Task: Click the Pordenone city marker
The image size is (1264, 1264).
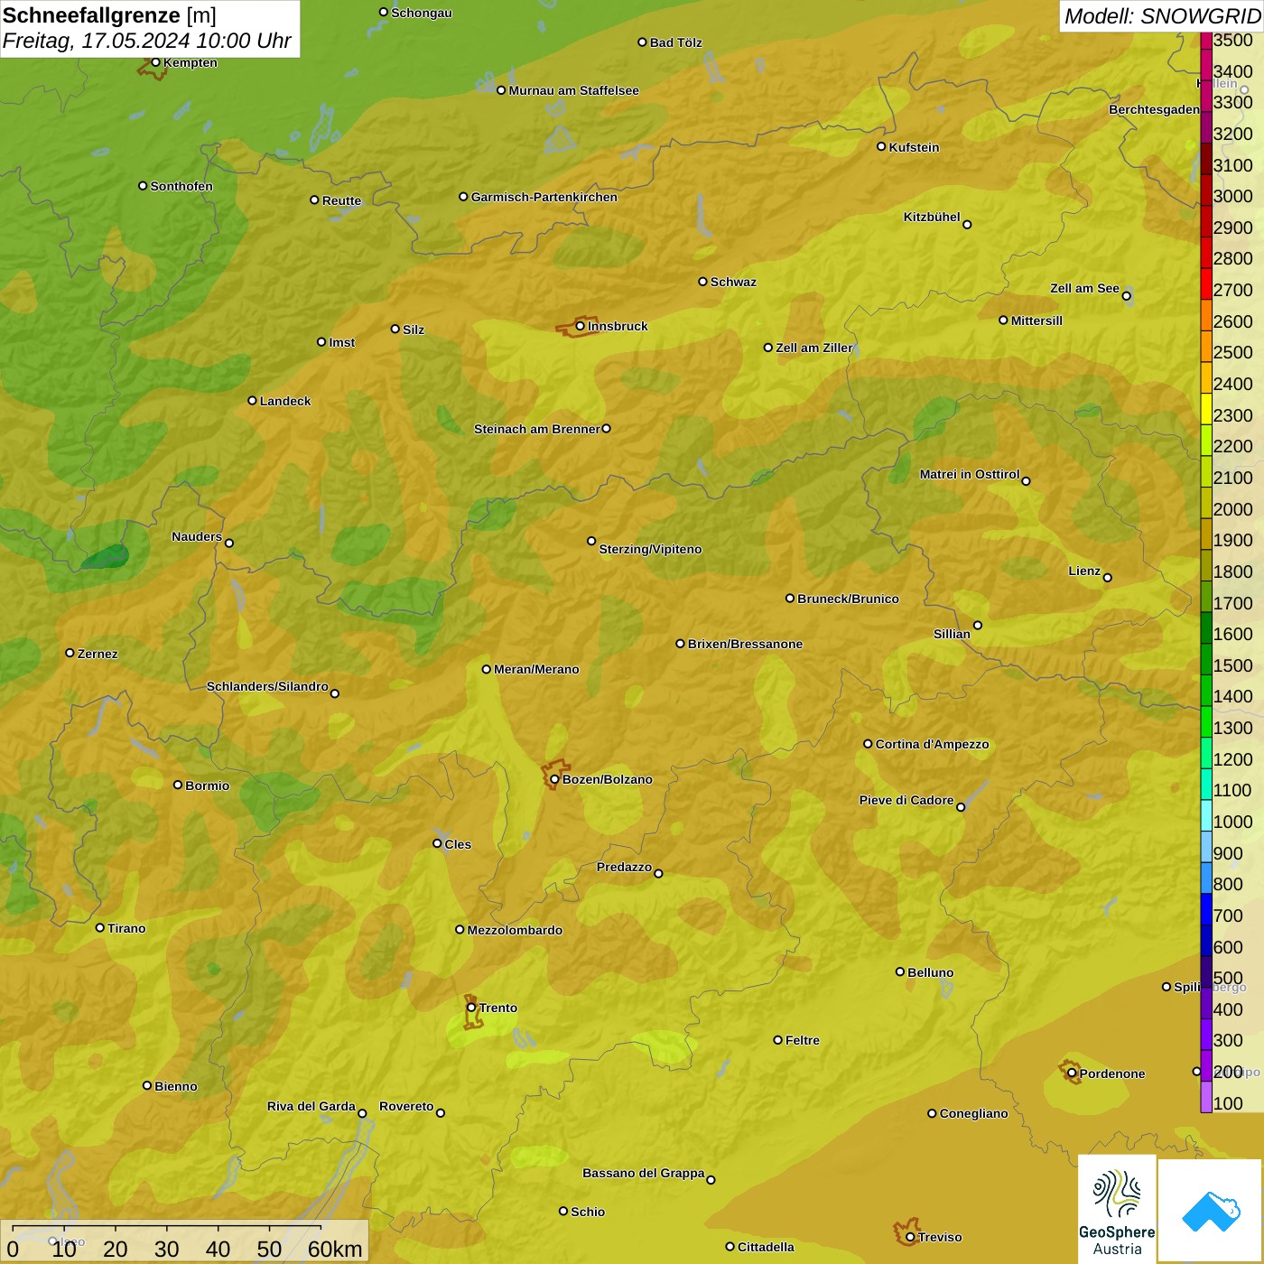Action: coord(1072,1073)
